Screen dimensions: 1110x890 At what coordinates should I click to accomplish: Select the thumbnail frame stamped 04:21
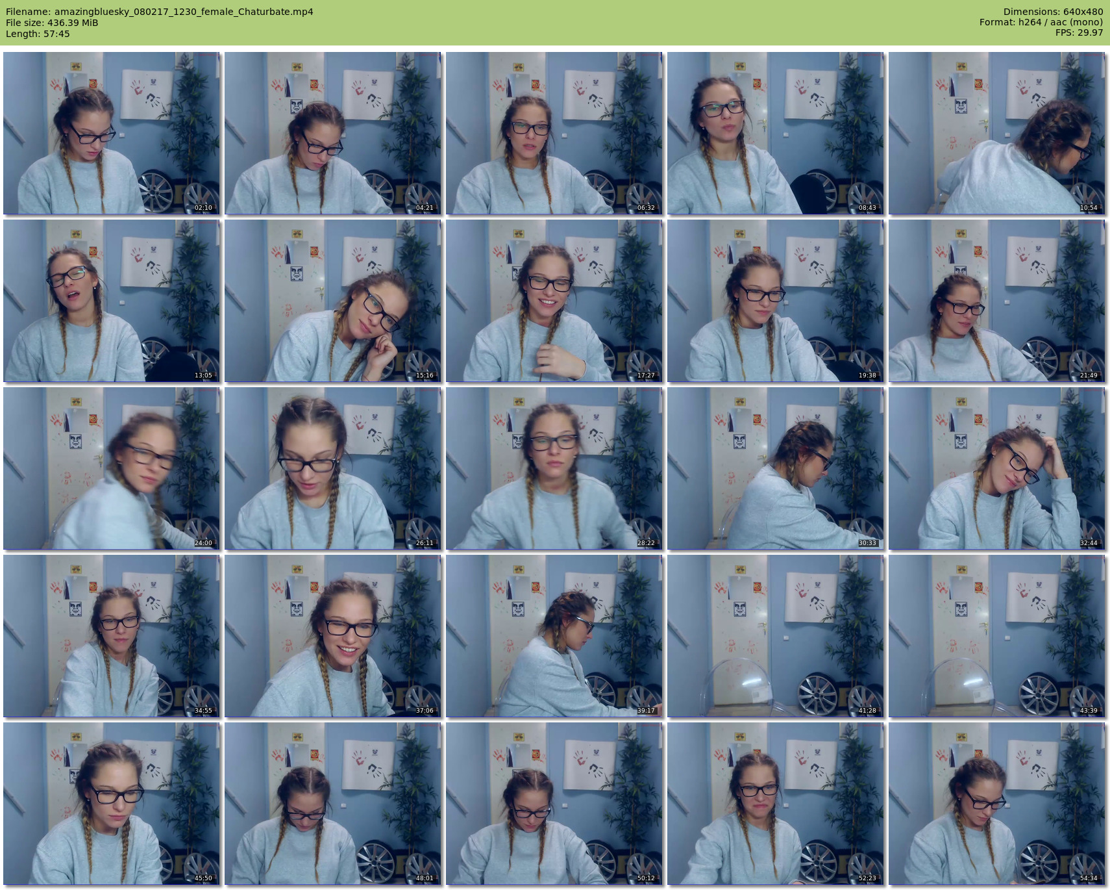click(333, 133)
